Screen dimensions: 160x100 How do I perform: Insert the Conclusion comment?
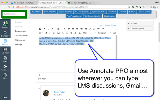click(112, 12)
